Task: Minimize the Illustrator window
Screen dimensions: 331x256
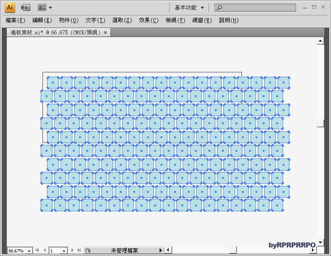Action: pos(305,8)
